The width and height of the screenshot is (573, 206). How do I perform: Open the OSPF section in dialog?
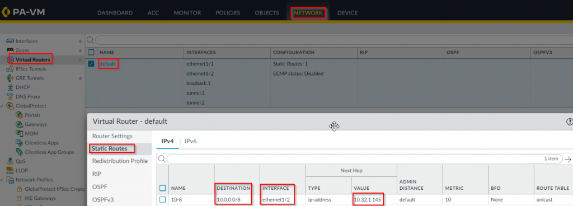click(x=100, y=186)
